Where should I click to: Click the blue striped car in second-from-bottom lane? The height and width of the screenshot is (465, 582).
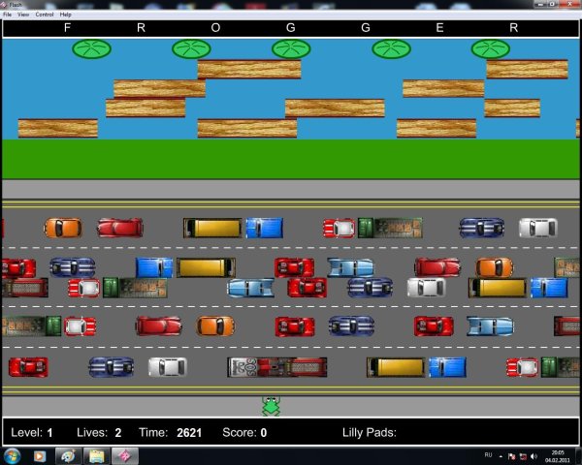351,326
